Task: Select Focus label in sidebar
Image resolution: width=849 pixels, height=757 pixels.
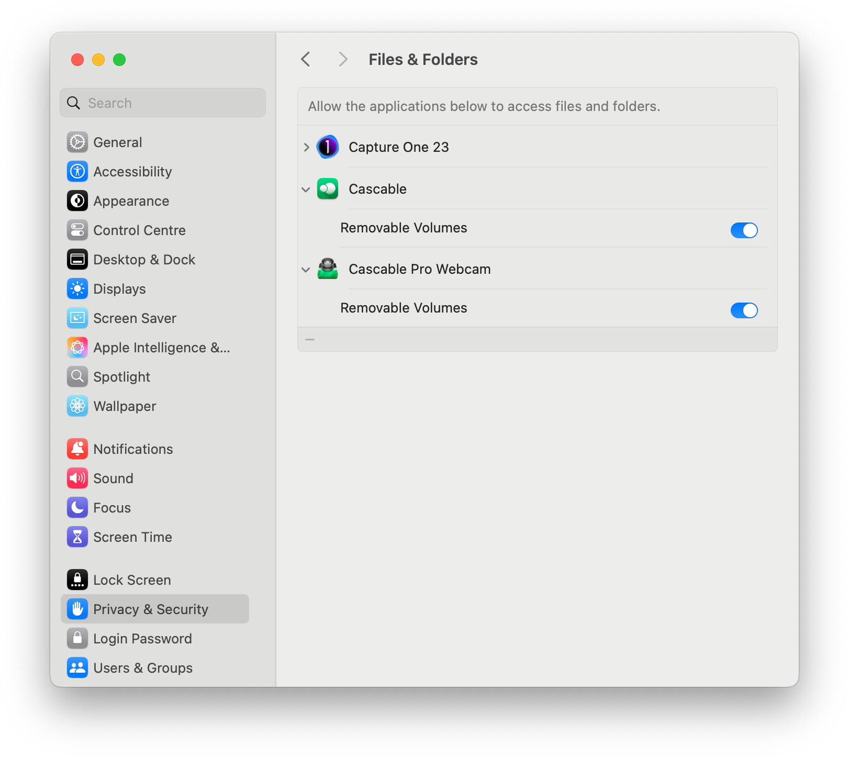Action: point(112,508)
